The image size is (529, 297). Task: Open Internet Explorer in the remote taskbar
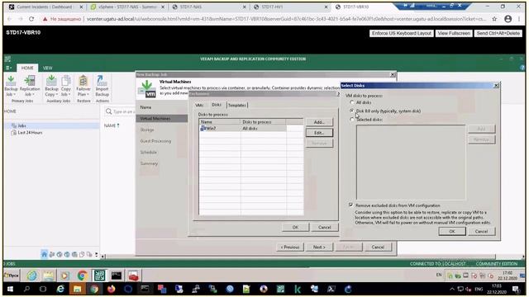click(x=31, y=276)
